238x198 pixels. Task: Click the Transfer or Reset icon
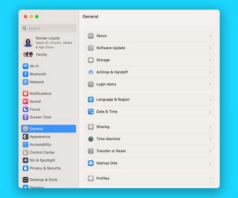point(91,151)
